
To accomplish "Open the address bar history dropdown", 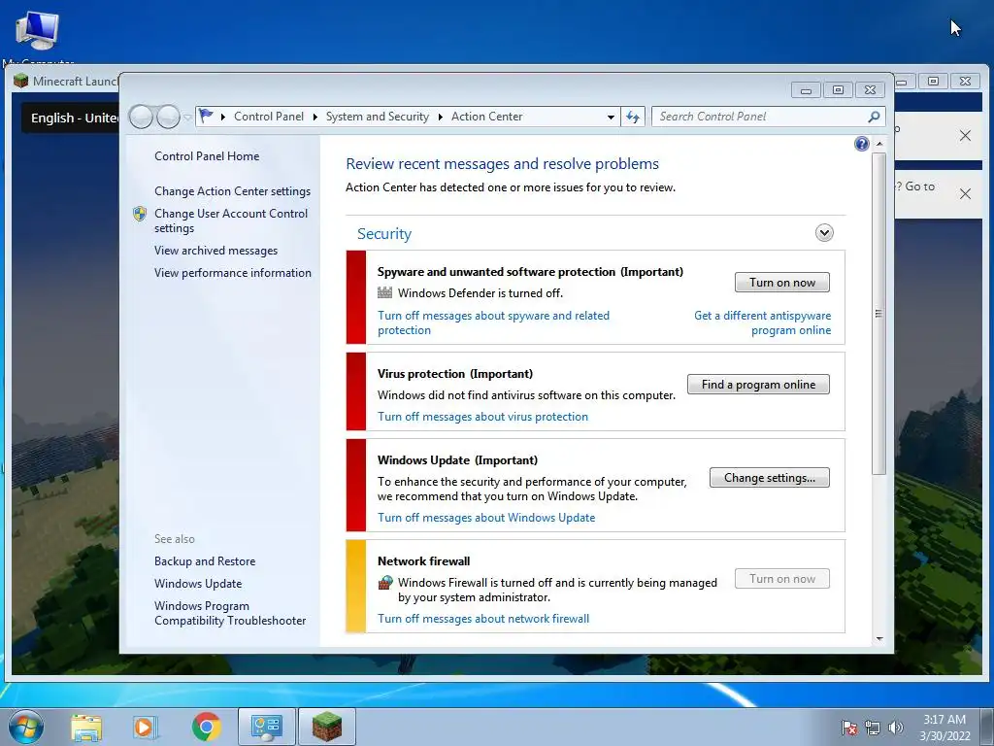I will 611,117.
